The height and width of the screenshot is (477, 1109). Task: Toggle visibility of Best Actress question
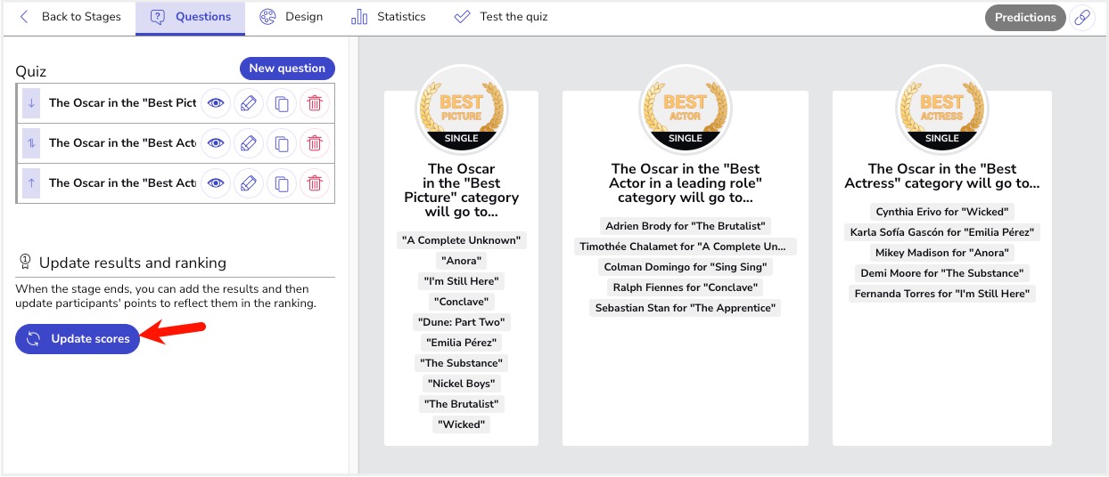pos(216,183)
